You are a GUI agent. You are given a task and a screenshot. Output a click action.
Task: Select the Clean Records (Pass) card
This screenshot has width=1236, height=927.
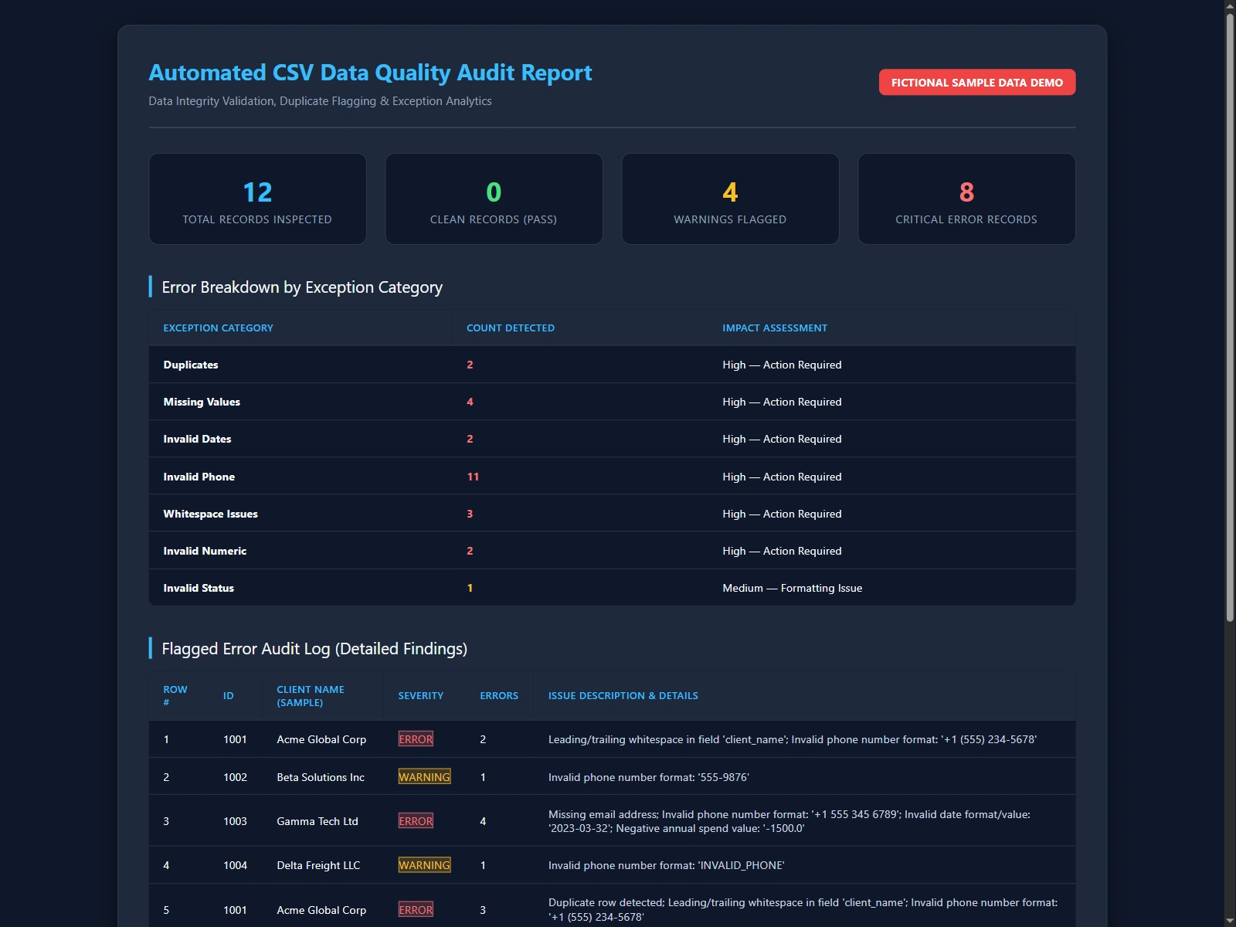494,199
